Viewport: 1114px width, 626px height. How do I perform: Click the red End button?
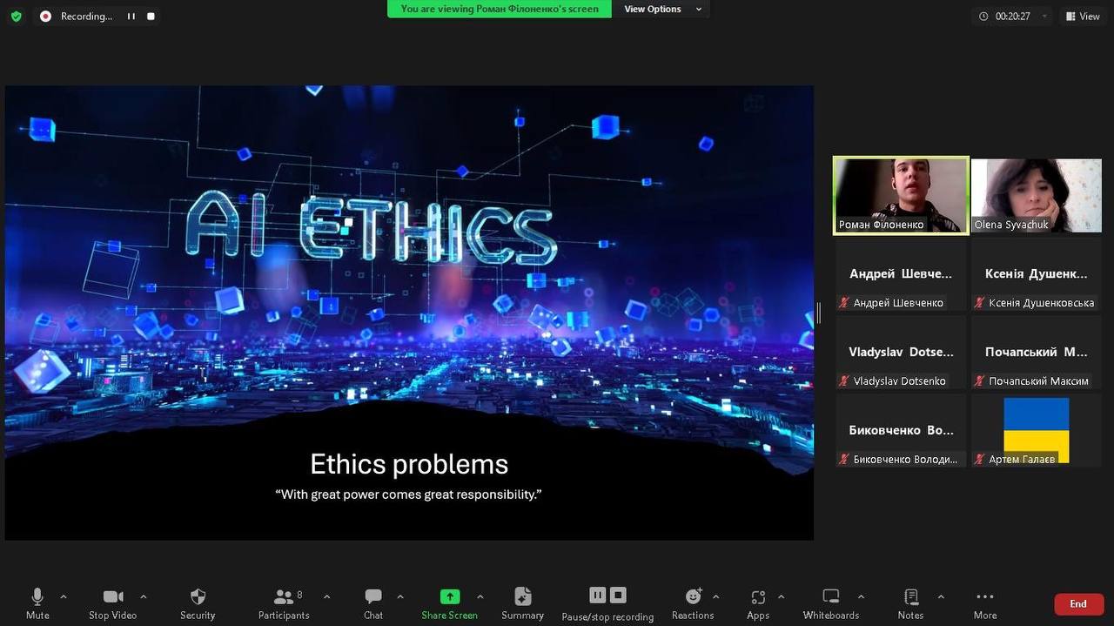click(1078, 604)
